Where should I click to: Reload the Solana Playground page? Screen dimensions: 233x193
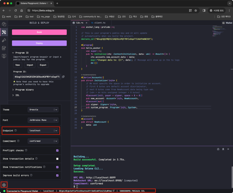pos(16,10)
